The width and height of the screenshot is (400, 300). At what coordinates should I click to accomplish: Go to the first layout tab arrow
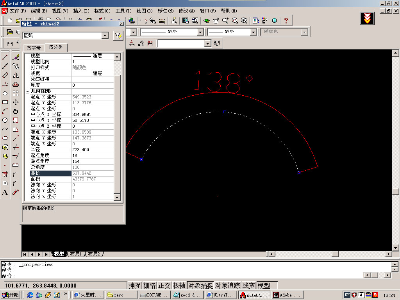[25, 254]
